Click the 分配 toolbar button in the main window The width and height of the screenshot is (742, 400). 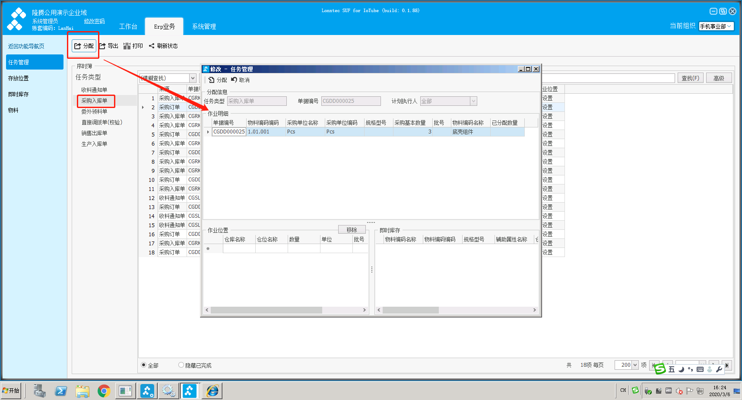[84, 46]
